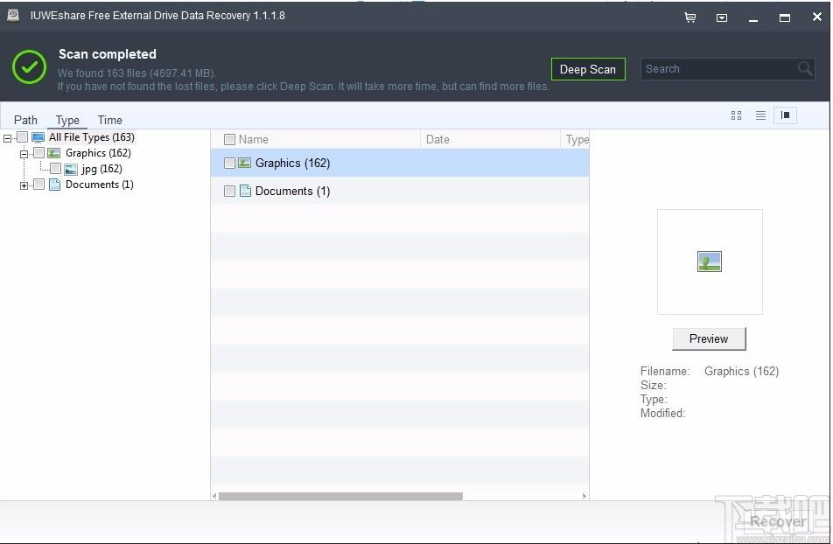Tick the Documents (1) list row checkbox

tap(229, 191)
